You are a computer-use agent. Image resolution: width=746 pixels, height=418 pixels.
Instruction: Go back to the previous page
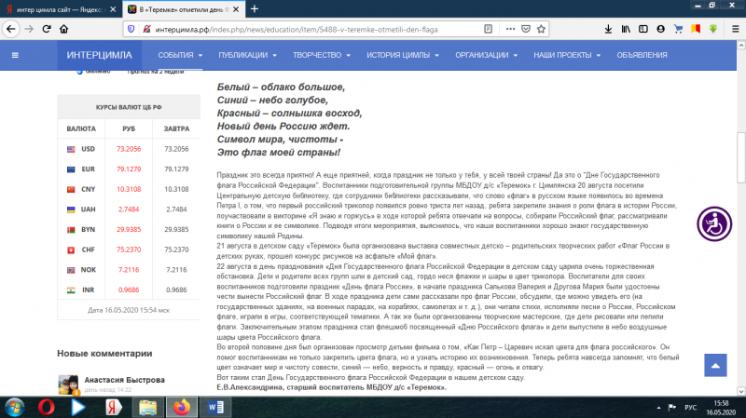(x=10, y=30)
